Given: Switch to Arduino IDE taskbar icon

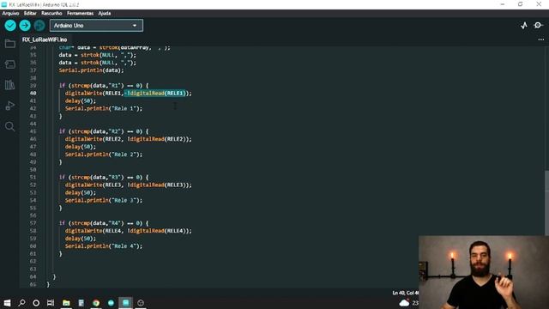Looking at the screenshot, I should (126, 303).
